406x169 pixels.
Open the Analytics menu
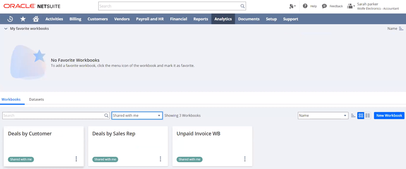pos(223,19)
